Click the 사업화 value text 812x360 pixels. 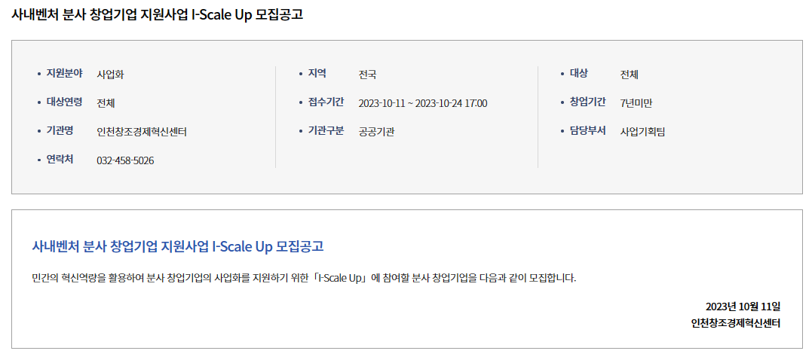pos(110,75)
